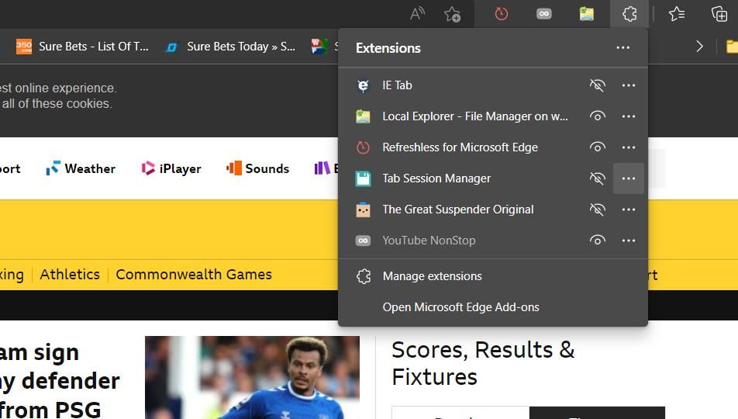
Task: Open more actions for Refreshless
Action: click(x=629, y=147)
